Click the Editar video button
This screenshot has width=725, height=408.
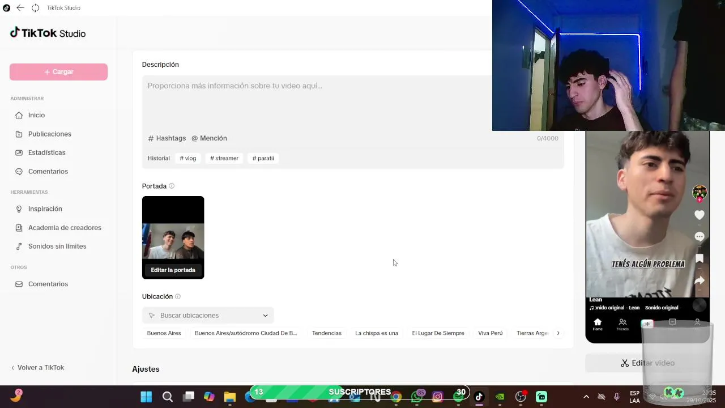pyautogui.click(x=647, y=363)
